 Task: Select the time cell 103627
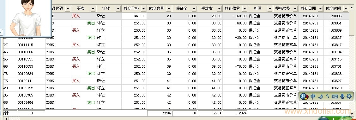(x=336, y=81)
